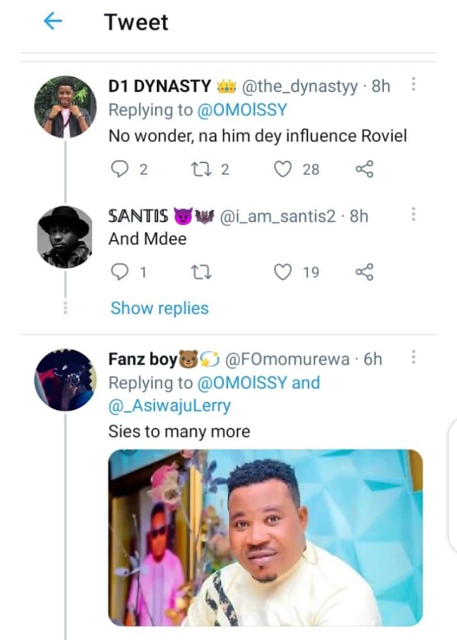The height and width of the screenshot is (640, 457).
Task: Share D1 DYNASTY's tweet
Action: (x=364, y=169)
